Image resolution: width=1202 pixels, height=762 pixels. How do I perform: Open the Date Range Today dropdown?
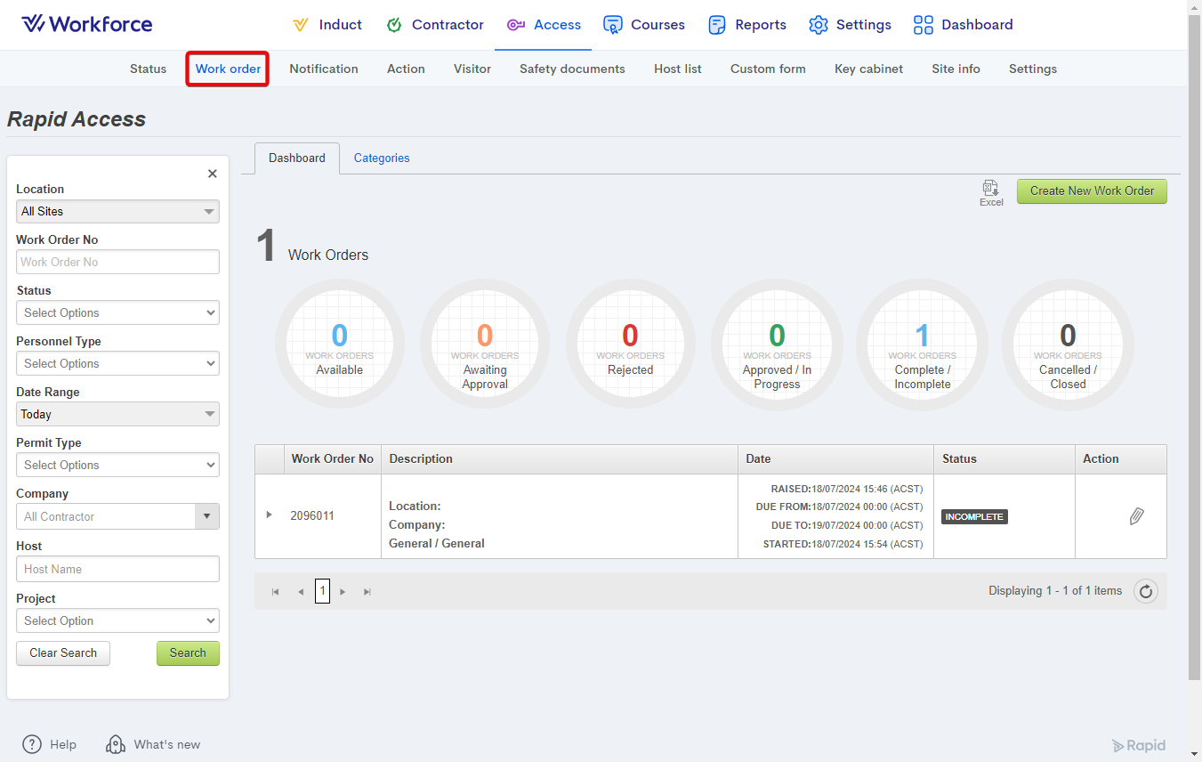(117, 414)
